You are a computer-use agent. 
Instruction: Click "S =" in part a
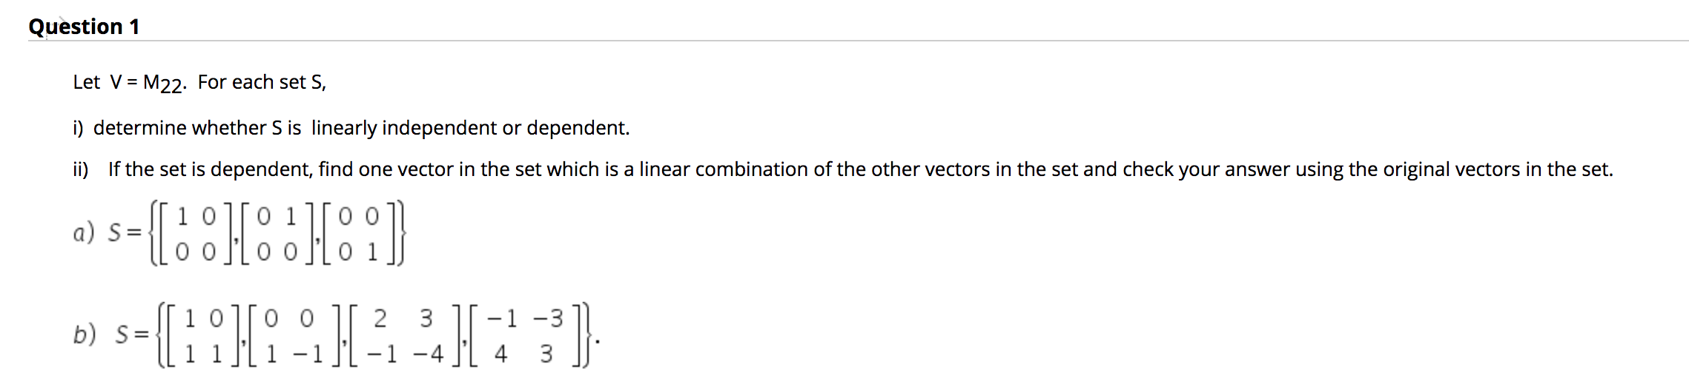[x=124, y=234]
